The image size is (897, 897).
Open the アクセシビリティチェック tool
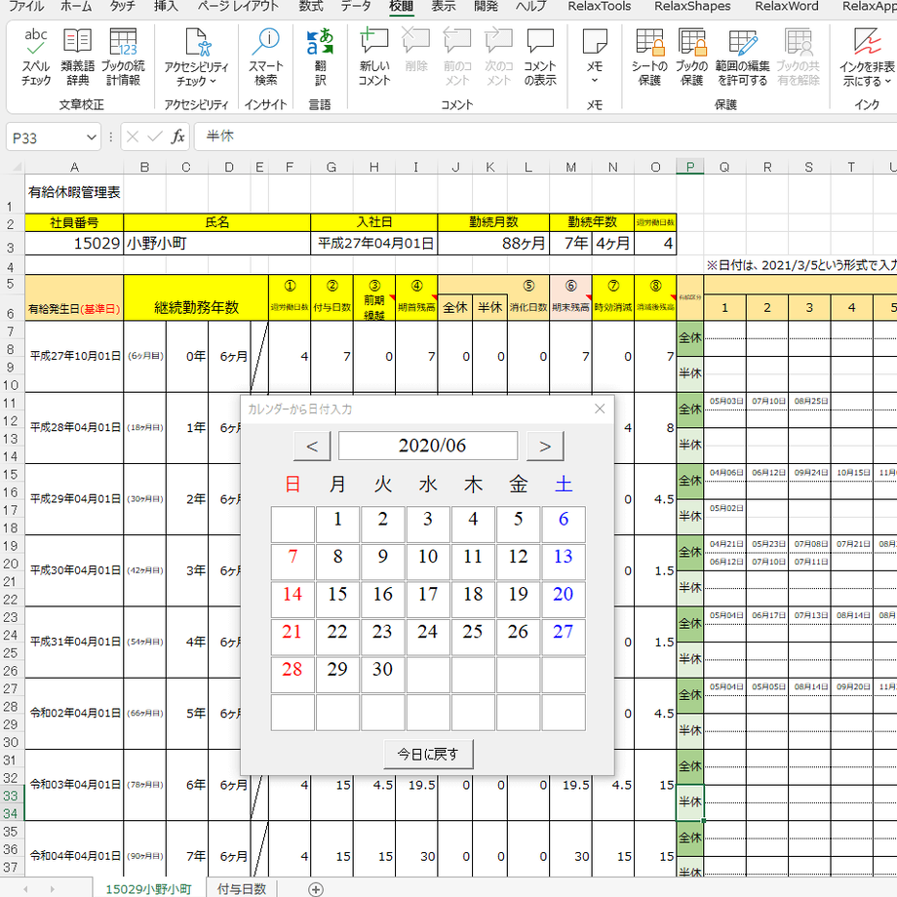pos(196,58)
